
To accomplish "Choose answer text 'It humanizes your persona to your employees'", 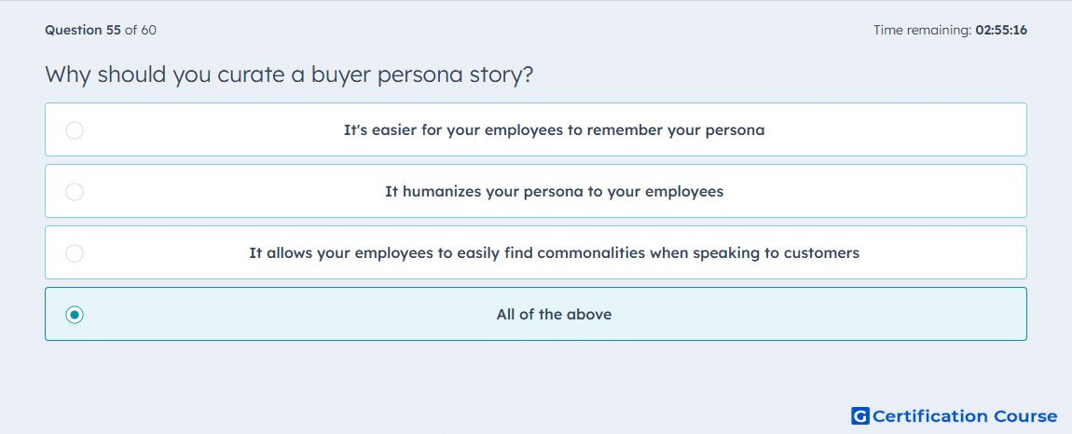I will pos(554,191).
